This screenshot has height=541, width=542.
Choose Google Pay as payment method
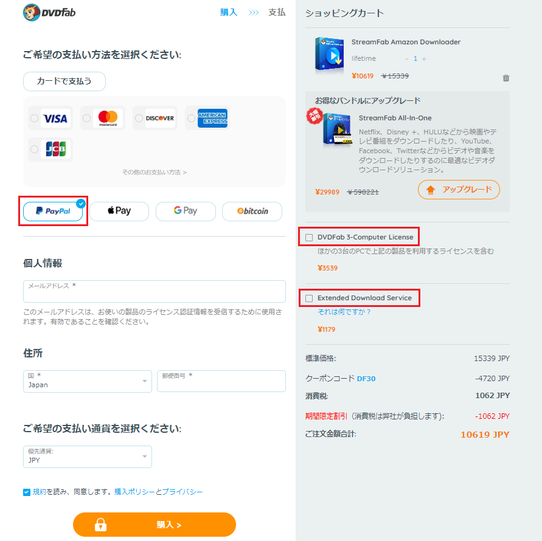tap(186, 211)
